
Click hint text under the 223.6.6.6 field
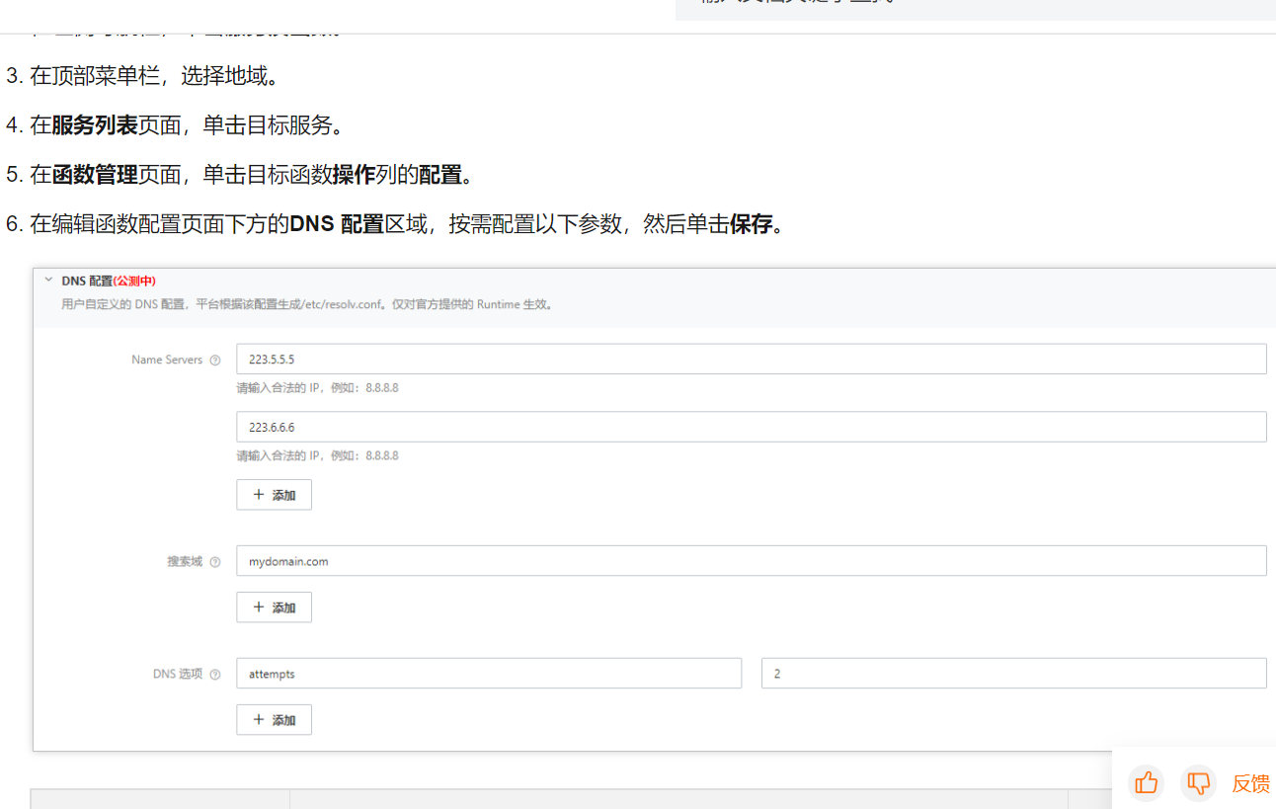click(317, 456)
